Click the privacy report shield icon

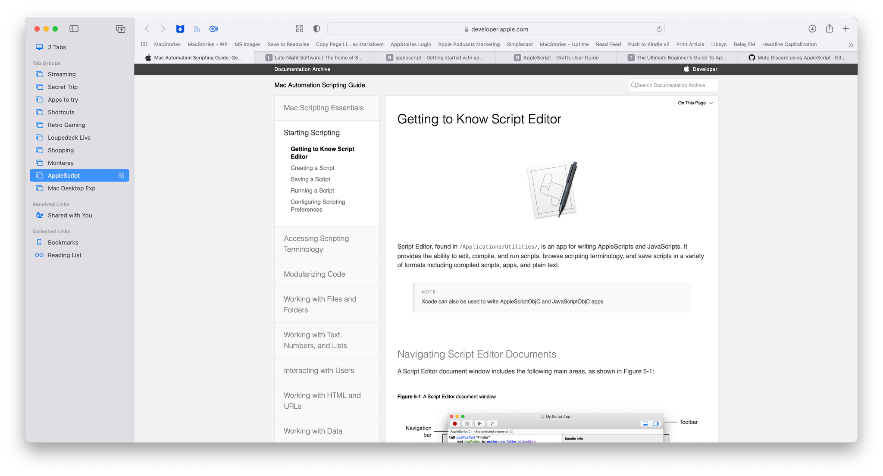click(x=316, y=29)
